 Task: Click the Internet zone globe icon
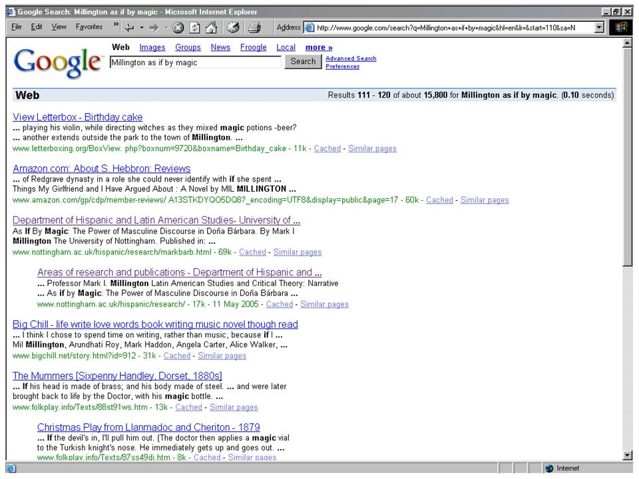click(x=549, y=468)
